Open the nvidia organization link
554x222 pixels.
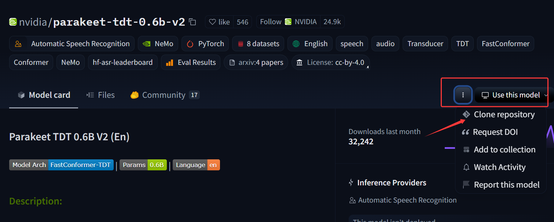33,22
